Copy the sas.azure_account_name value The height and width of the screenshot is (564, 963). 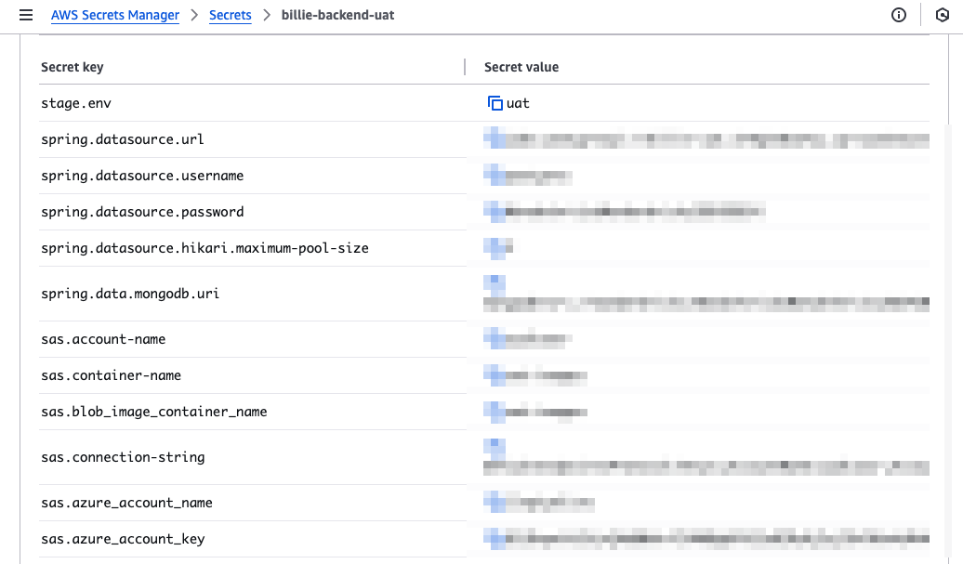pos(495,502)
